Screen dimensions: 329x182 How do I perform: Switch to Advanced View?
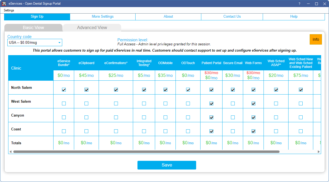(x=92, y=27)
